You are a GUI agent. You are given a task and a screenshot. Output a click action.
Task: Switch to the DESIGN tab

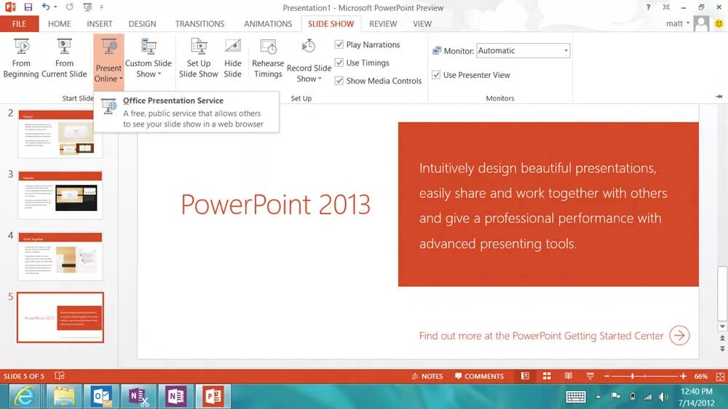(142, 24)
